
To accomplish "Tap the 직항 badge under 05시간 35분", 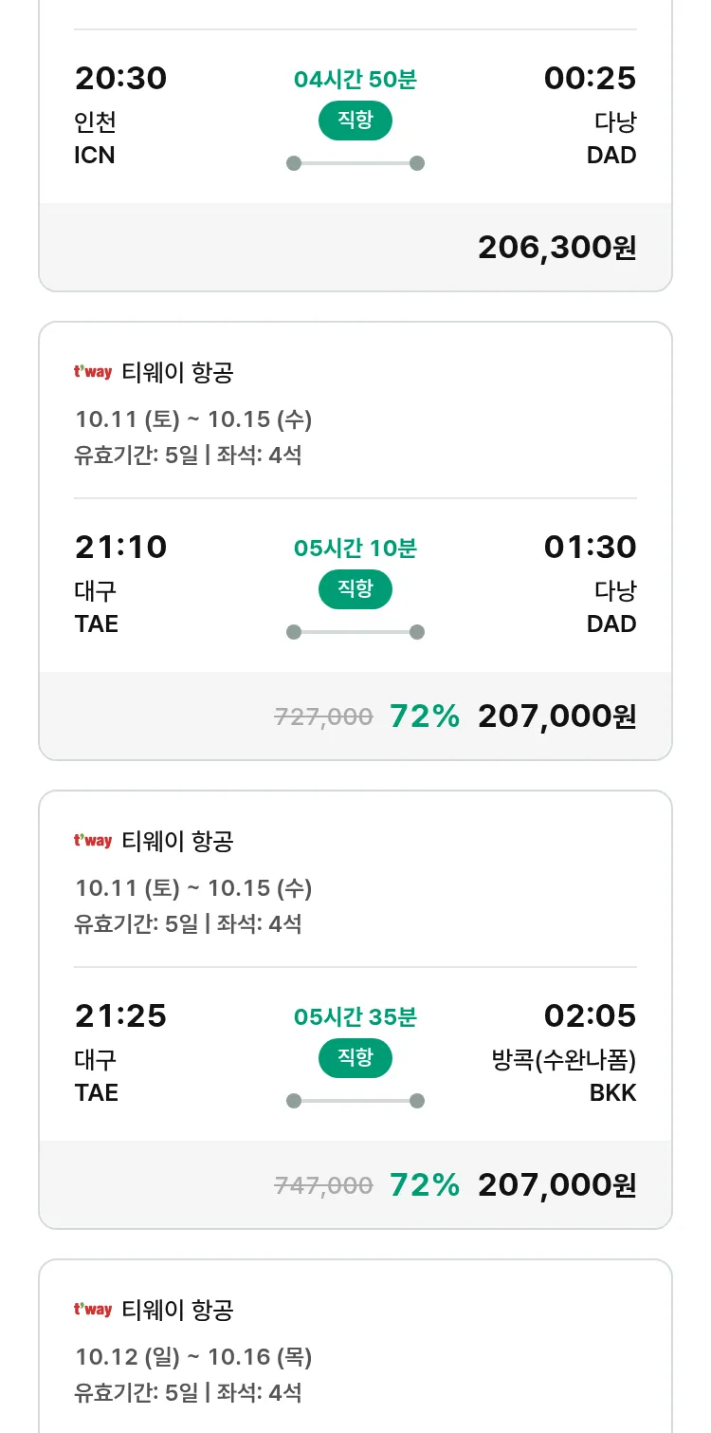I will (x=355, y=1058).
